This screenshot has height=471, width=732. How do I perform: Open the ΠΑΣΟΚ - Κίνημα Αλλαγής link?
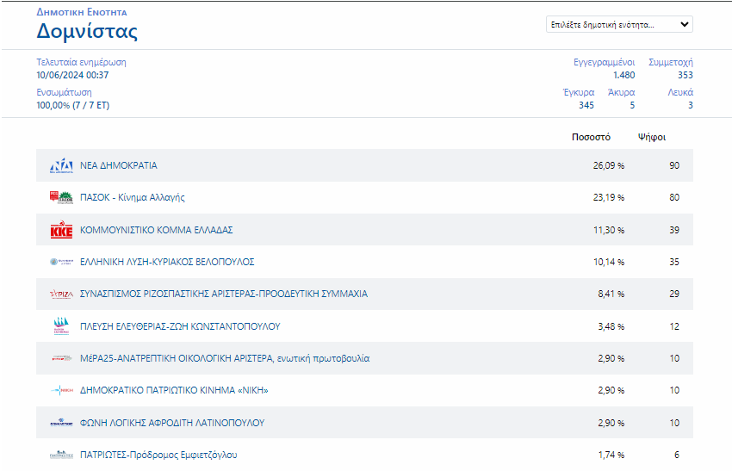133,197
